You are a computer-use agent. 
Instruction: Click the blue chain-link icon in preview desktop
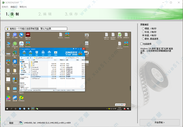click(x=15, y=98)
